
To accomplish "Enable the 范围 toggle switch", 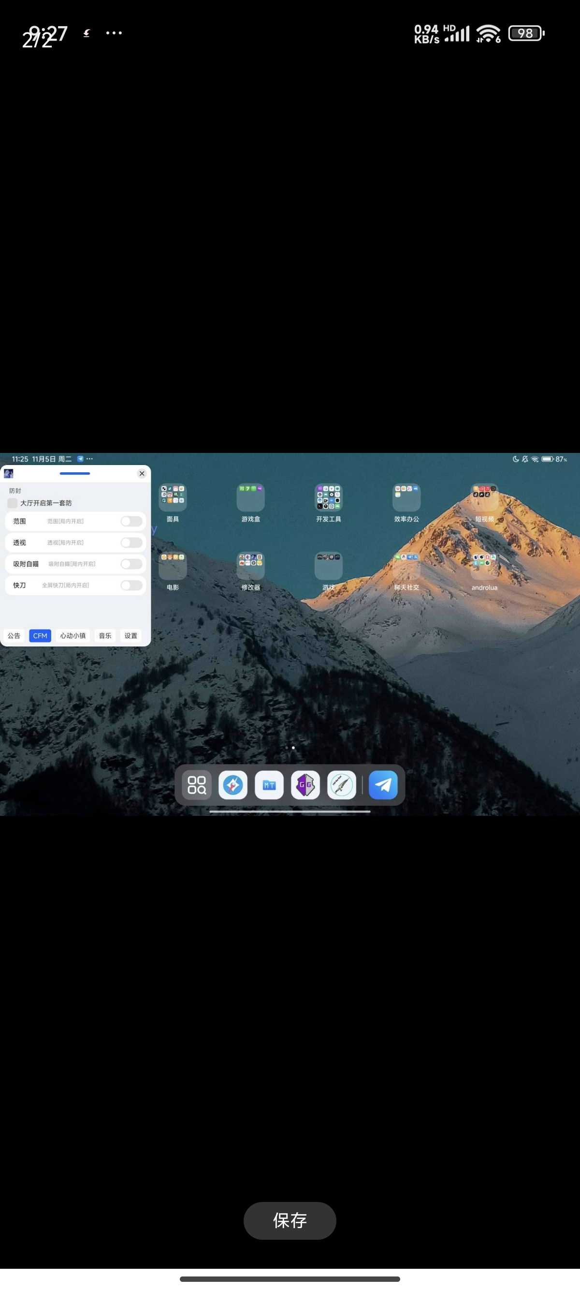I will click(132, 521).
